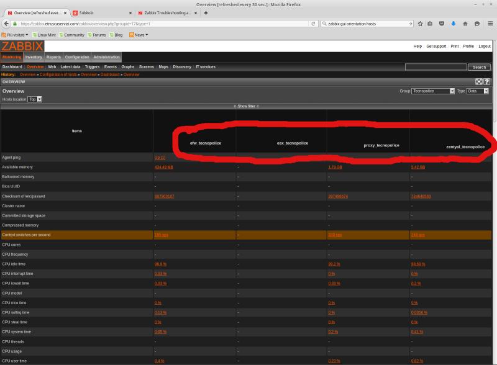The height and width of the screenshot is (365, 497).
Task: Open the Reports main menu tab
Action: point(53,57)
